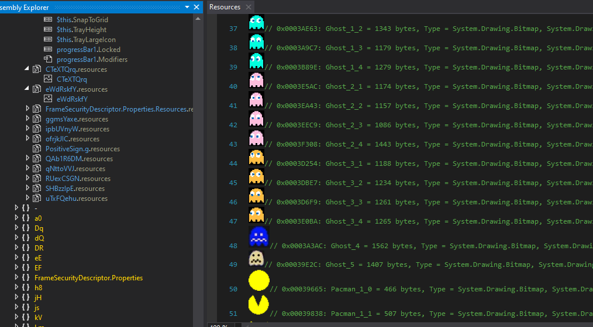Click the image icon beside the CTeXTQrq child entry
The height and width of the screenshot is (327, 593).
click(49, 79)
